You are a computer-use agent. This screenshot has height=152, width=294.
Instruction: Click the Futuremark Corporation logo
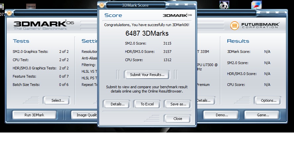(255, 25)
